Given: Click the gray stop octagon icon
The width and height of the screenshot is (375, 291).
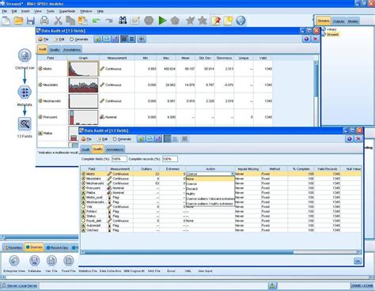Looking at the screenshot, I should point(149,21).
